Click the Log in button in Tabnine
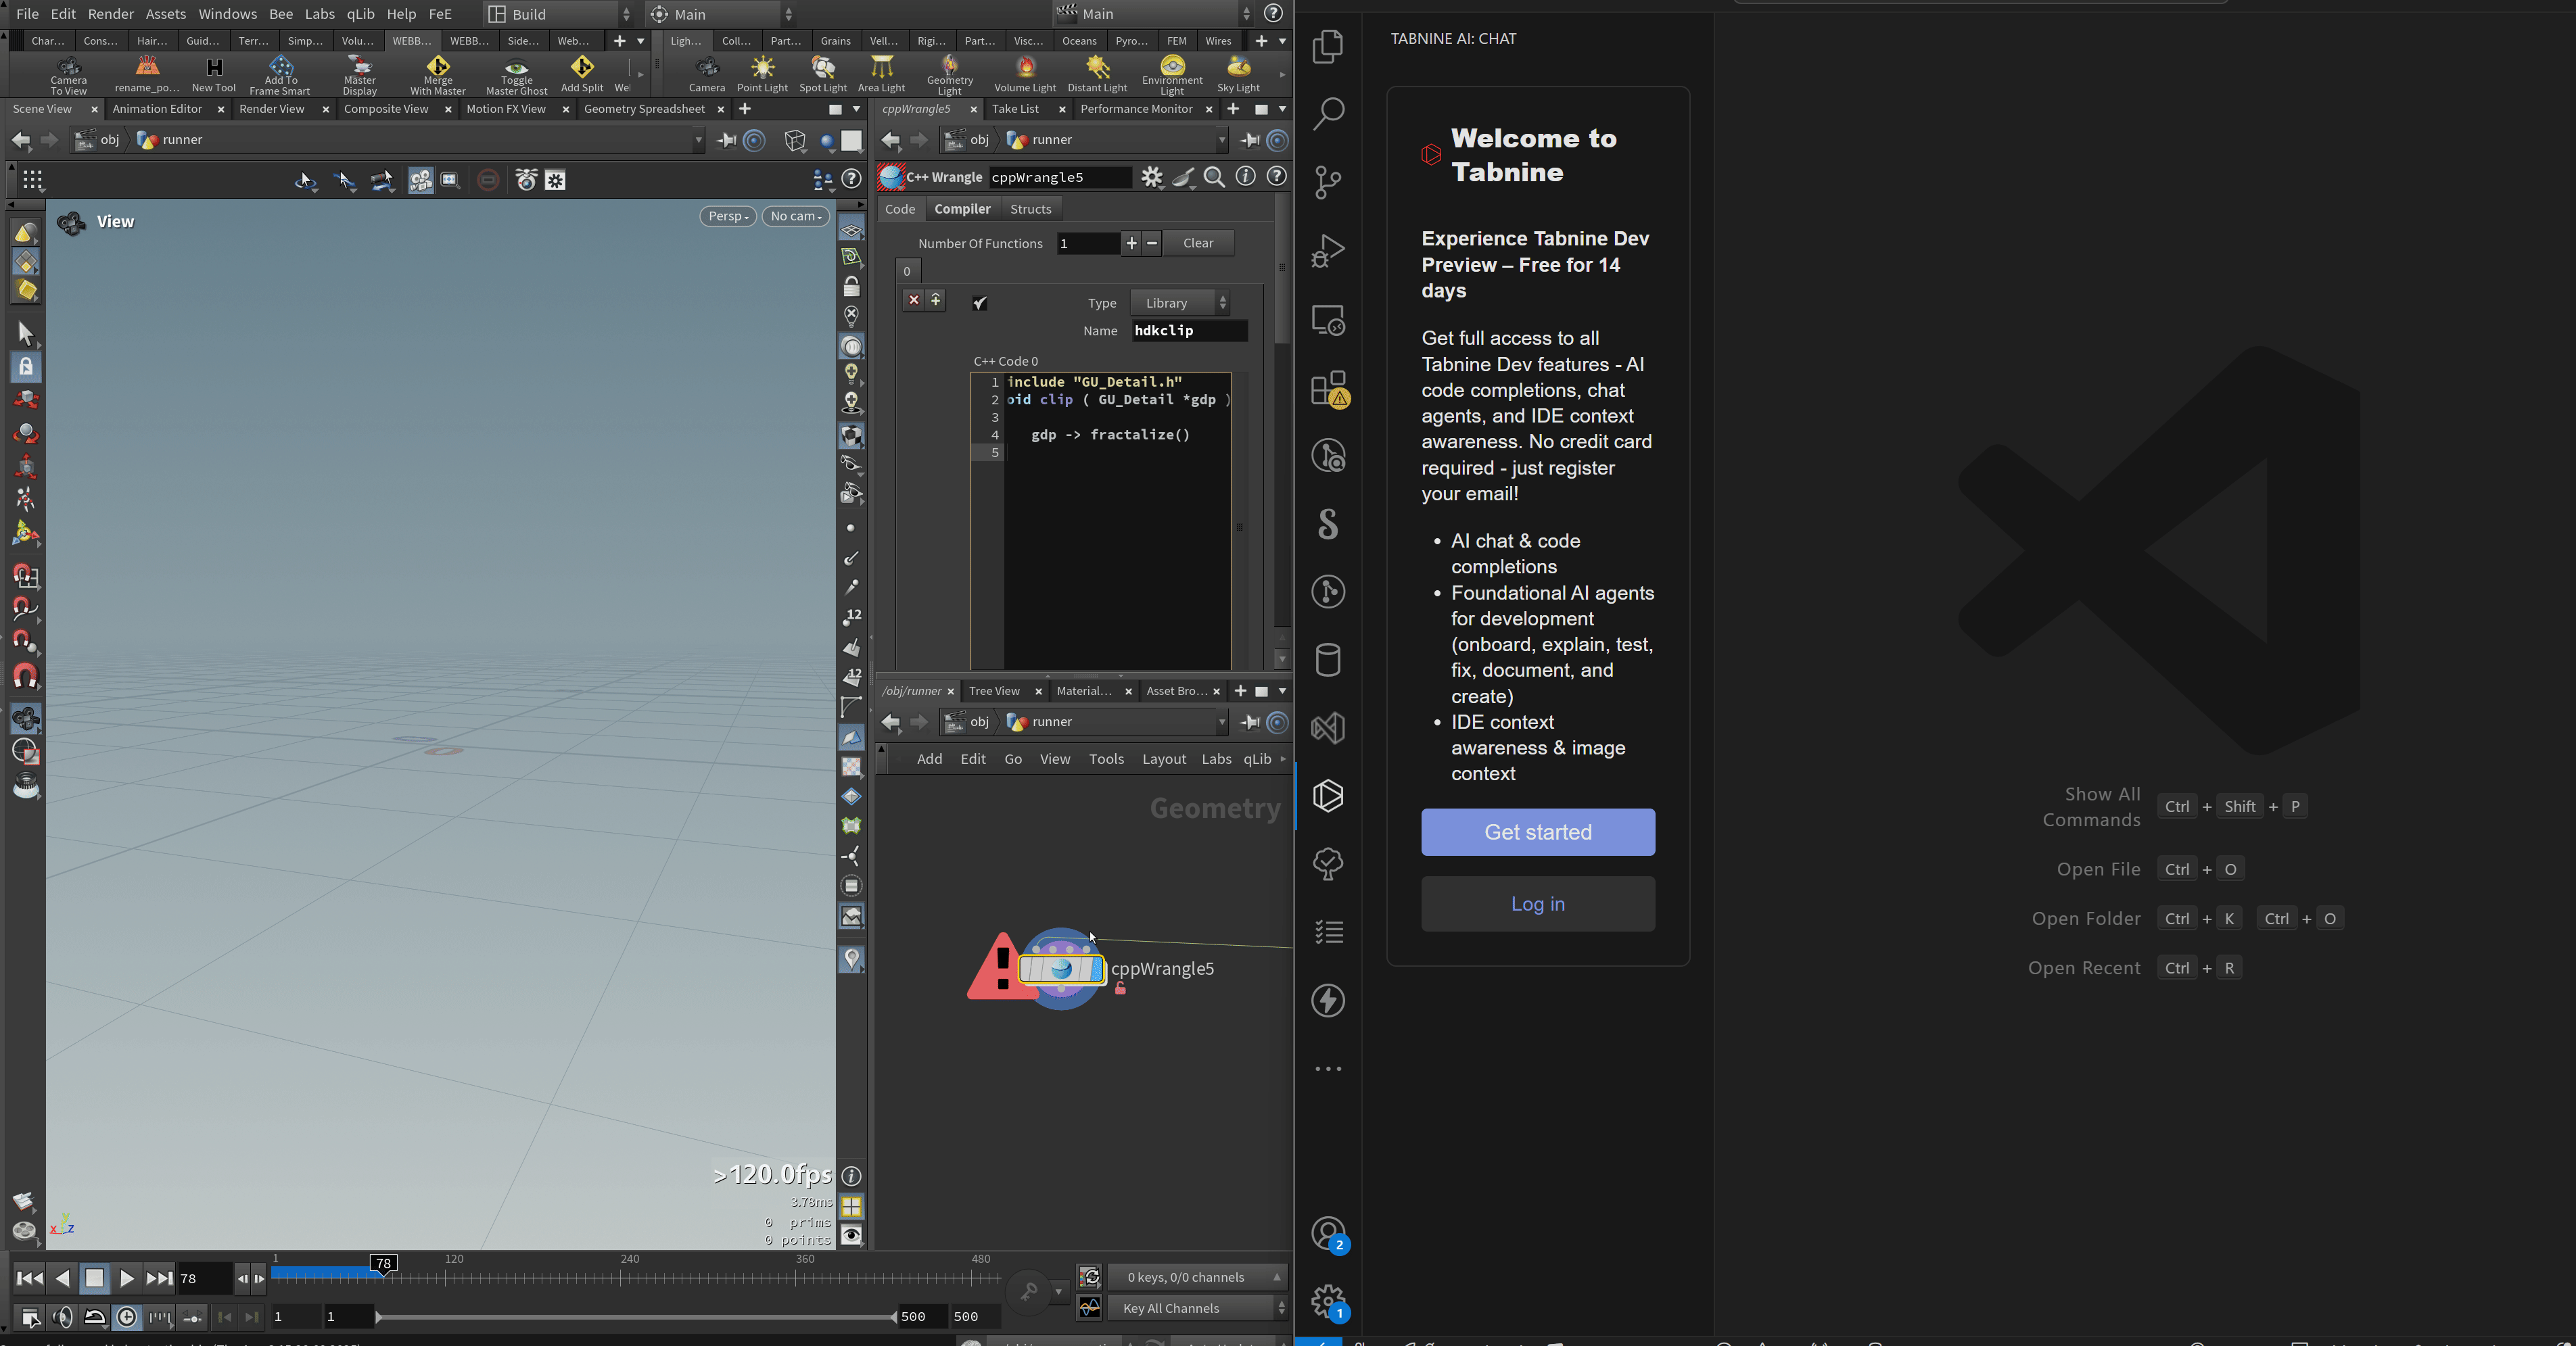The width and height of the screenshot is (2576, 1346). 1537,904
